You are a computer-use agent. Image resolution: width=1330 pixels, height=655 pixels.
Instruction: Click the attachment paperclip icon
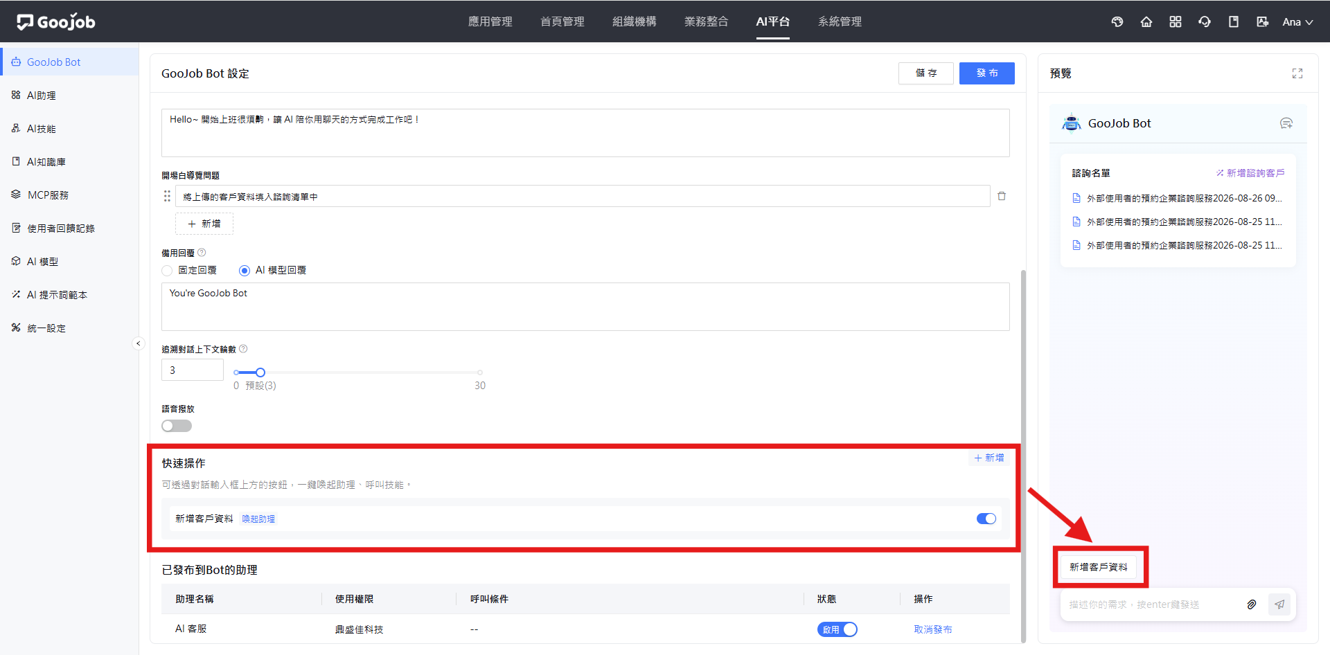[1252, 604]
